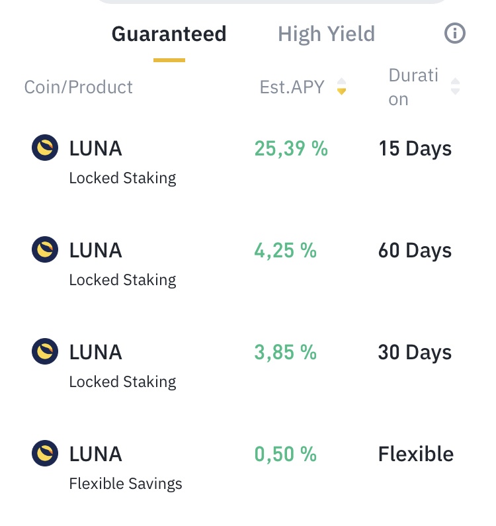Click the LUNA coin icon for 15 Days staking
496x526 pixels.
(x=45, y=148)
